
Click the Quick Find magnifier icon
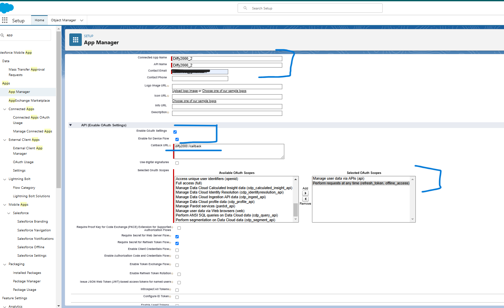(x=2, y=35)
